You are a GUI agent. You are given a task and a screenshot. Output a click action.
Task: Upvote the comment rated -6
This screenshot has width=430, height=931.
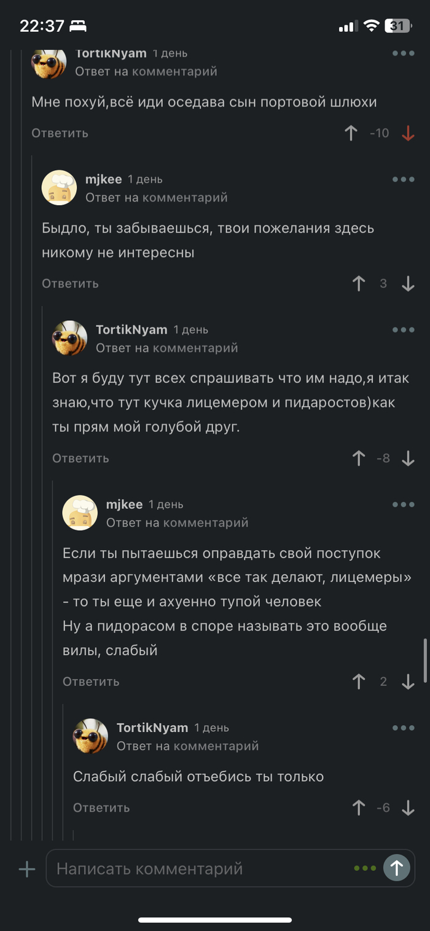tap(359, 807)
